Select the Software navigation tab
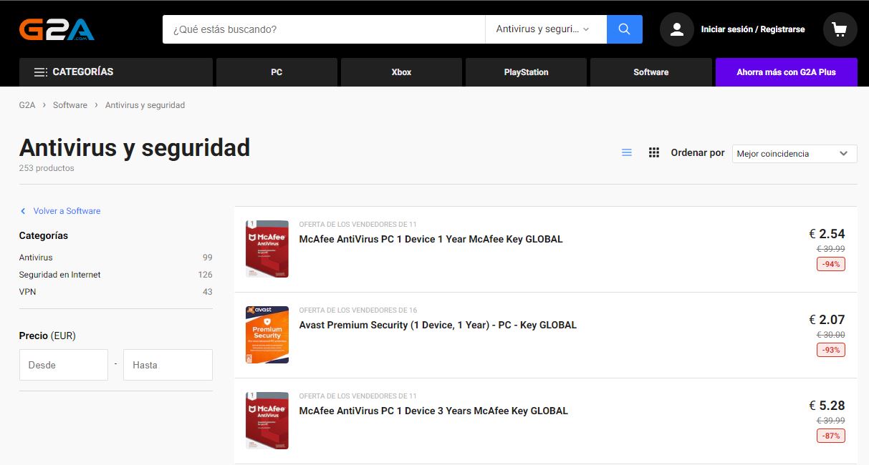The width and height of the screenshot is (869, 465). [651, 72]
